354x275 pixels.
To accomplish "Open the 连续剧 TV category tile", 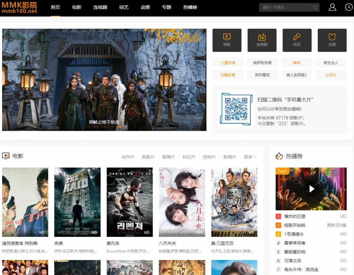I will coord(262,40).
